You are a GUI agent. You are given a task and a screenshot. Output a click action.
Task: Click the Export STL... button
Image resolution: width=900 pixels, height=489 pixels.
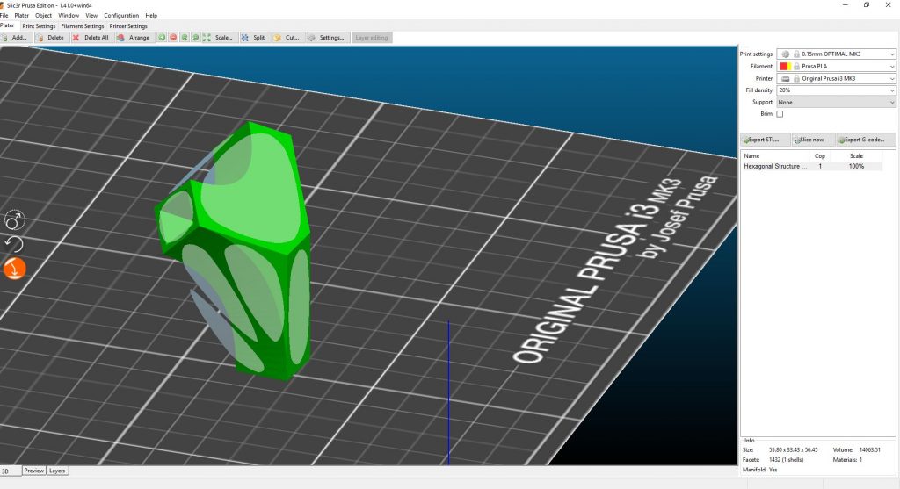click(764, 140)
